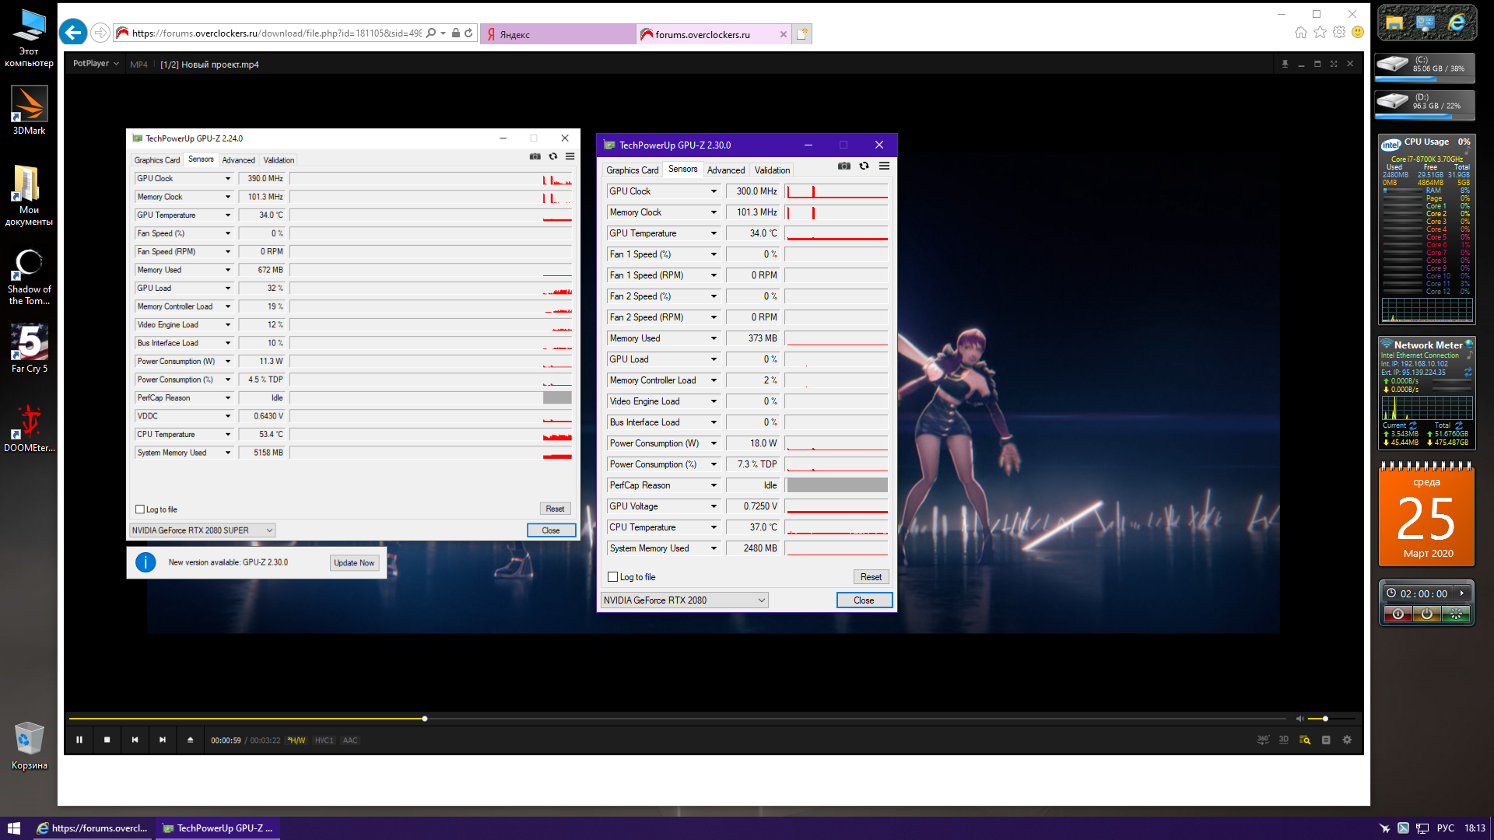Click the Update Now button
This screenshot has width=1494, height=840.
click(x=354, y=562)
